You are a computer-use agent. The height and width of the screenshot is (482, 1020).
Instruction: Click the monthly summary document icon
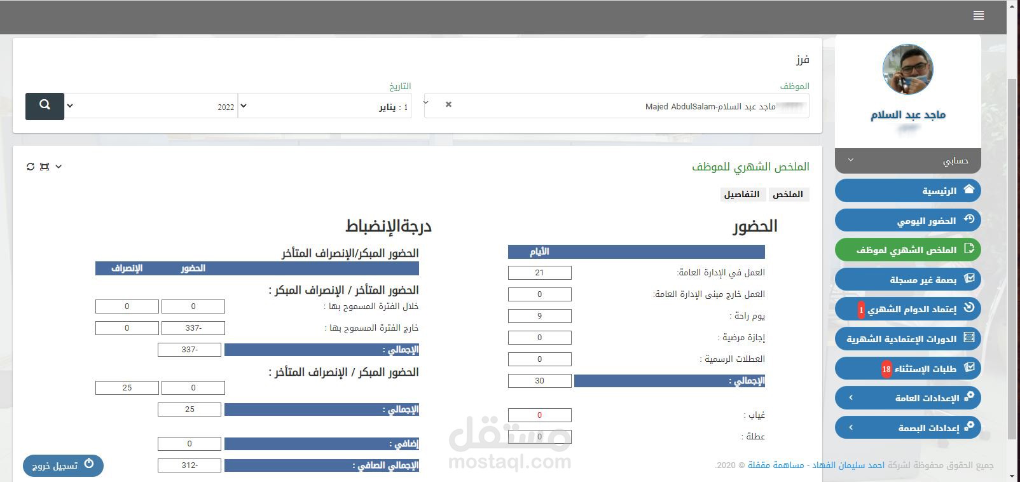[968, 249]
